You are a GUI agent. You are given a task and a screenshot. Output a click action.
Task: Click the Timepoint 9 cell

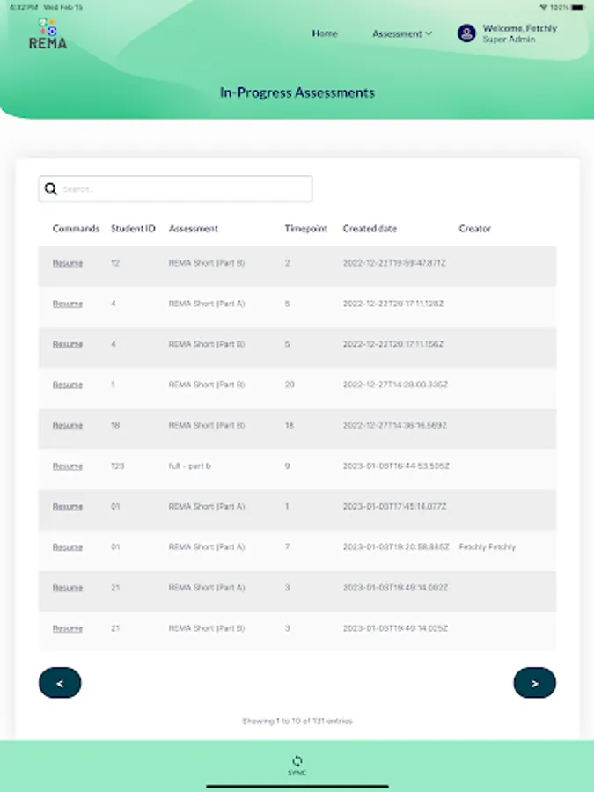click(x=288, y=466)
